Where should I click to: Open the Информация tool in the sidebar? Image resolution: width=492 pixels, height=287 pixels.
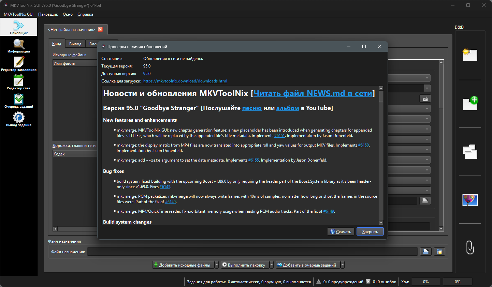19,46
